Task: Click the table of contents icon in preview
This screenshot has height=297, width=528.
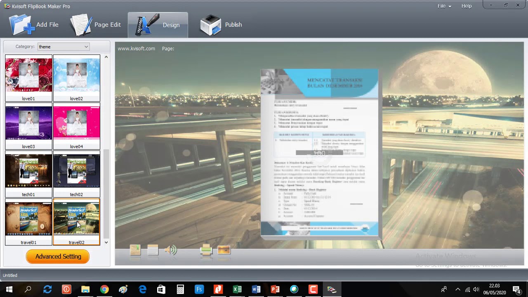Action: [x=153, y=250]
